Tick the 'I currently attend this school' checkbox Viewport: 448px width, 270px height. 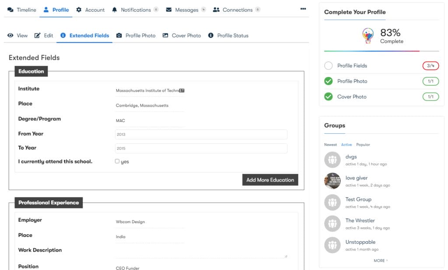[x=117, y=161]
